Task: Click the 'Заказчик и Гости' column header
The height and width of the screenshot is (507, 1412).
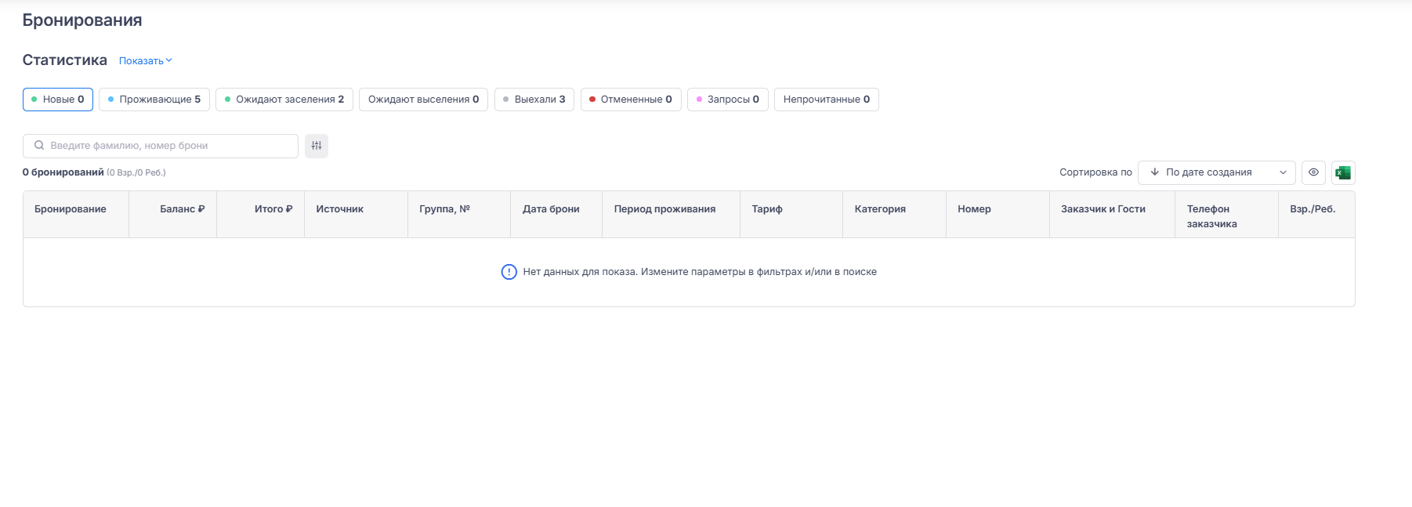Action: (x=1102, y=209)
